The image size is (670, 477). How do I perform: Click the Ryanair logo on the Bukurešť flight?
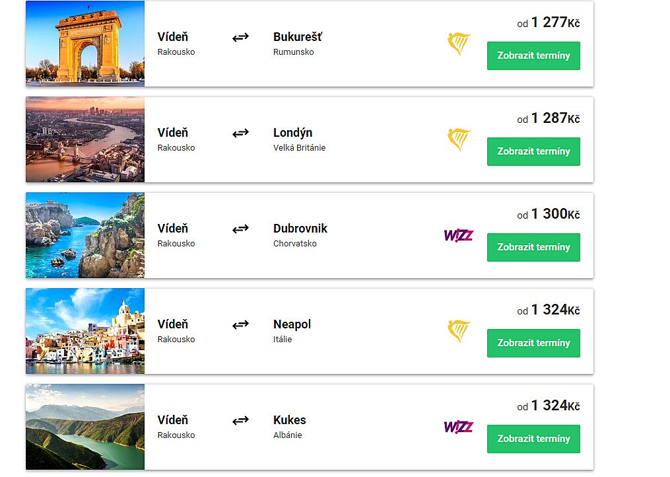[459, 44]
